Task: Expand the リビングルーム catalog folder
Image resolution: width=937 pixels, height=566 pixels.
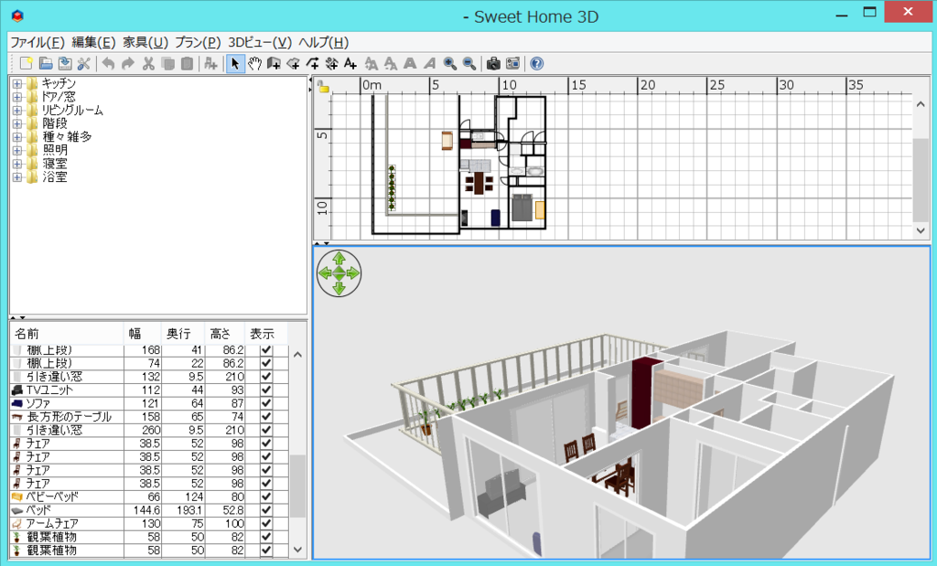Action: [x=17, y=111]
